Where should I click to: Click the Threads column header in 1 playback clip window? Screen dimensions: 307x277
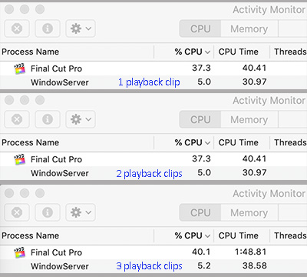(x=290, y=52)
